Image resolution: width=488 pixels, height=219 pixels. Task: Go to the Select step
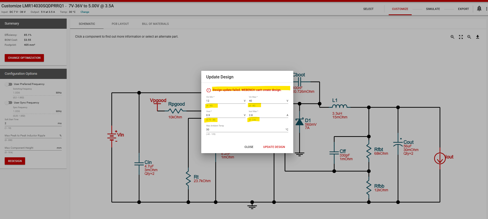coord(368,9)
